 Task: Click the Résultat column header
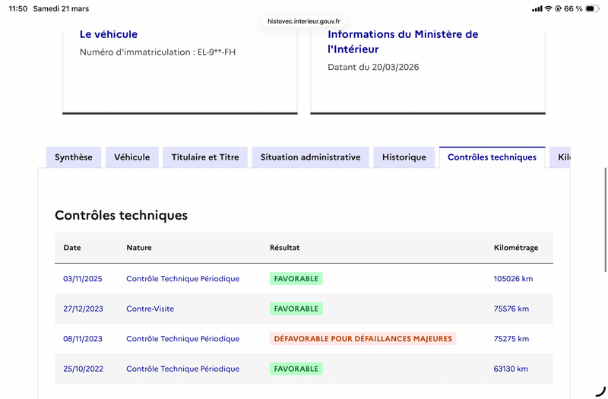point(284,248)
